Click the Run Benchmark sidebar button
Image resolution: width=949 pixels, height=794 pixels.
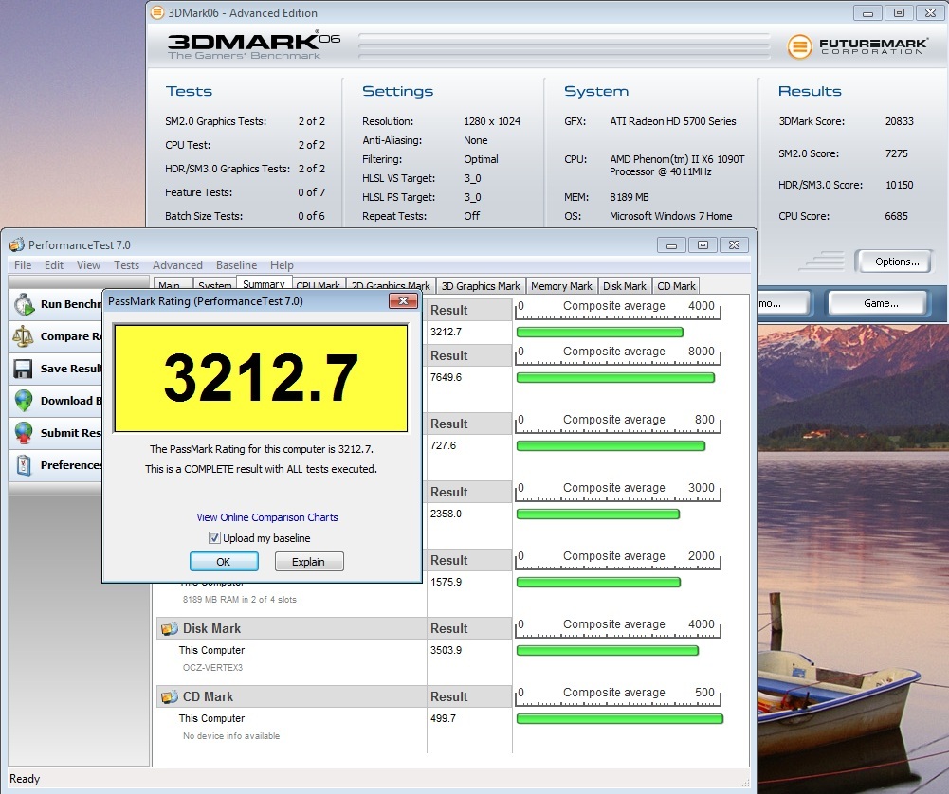pos(56,304)
